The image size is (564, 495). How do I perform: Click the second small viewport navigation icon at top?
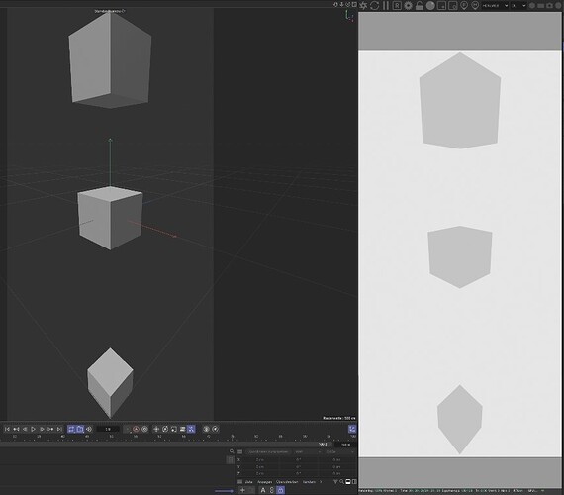click(x=341, y=5)
